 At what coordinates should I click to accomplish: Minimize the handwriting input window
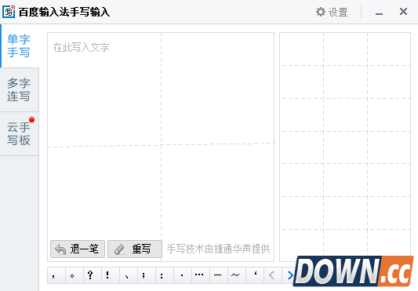click(379, 13)
